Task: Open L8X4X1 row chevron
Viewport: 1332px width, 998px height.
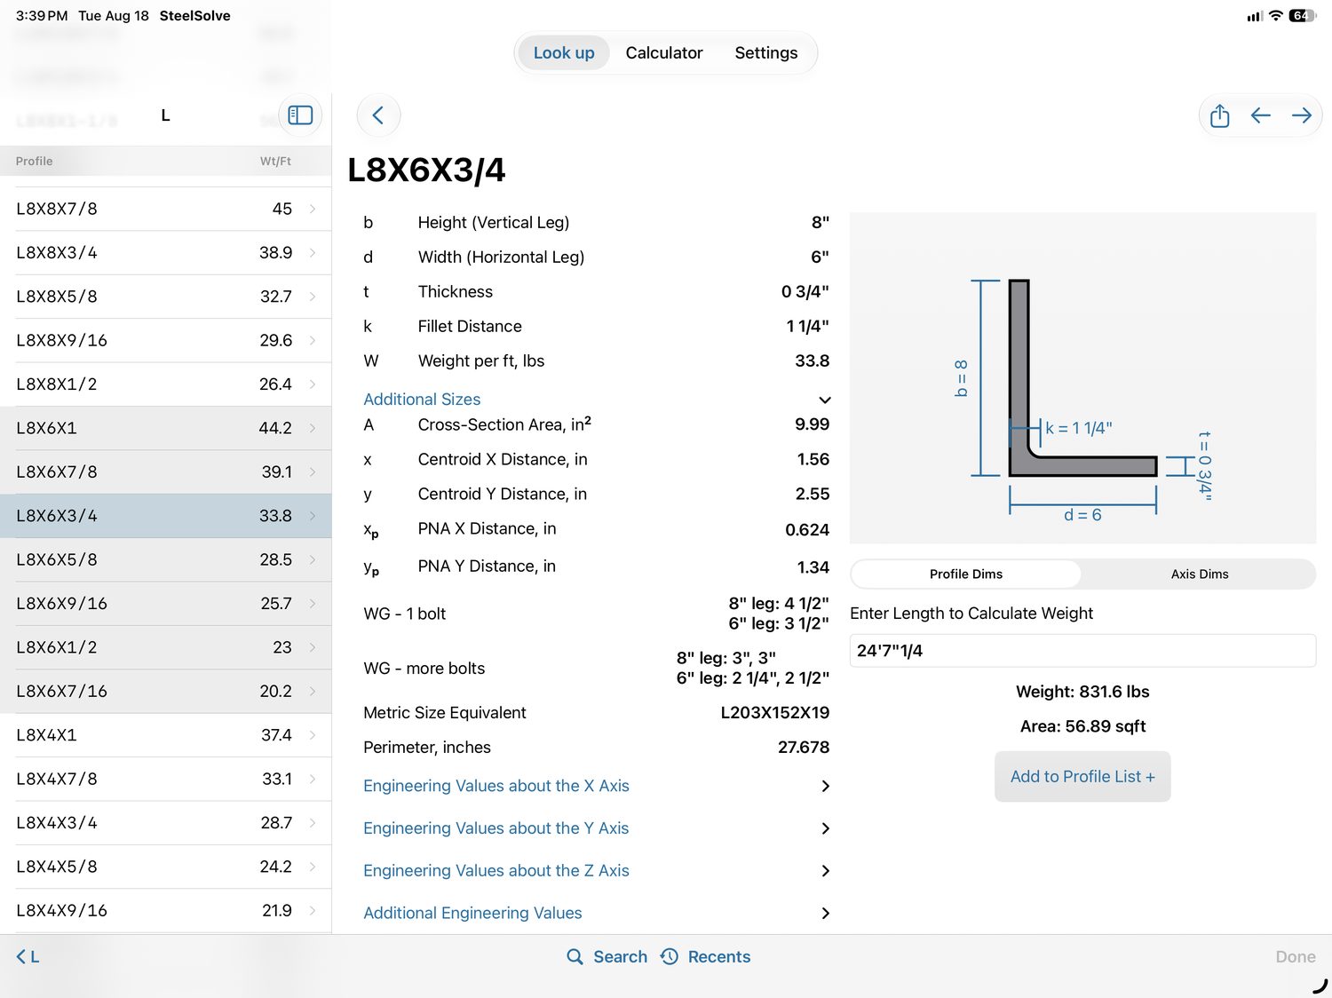Action: [313, 735]
